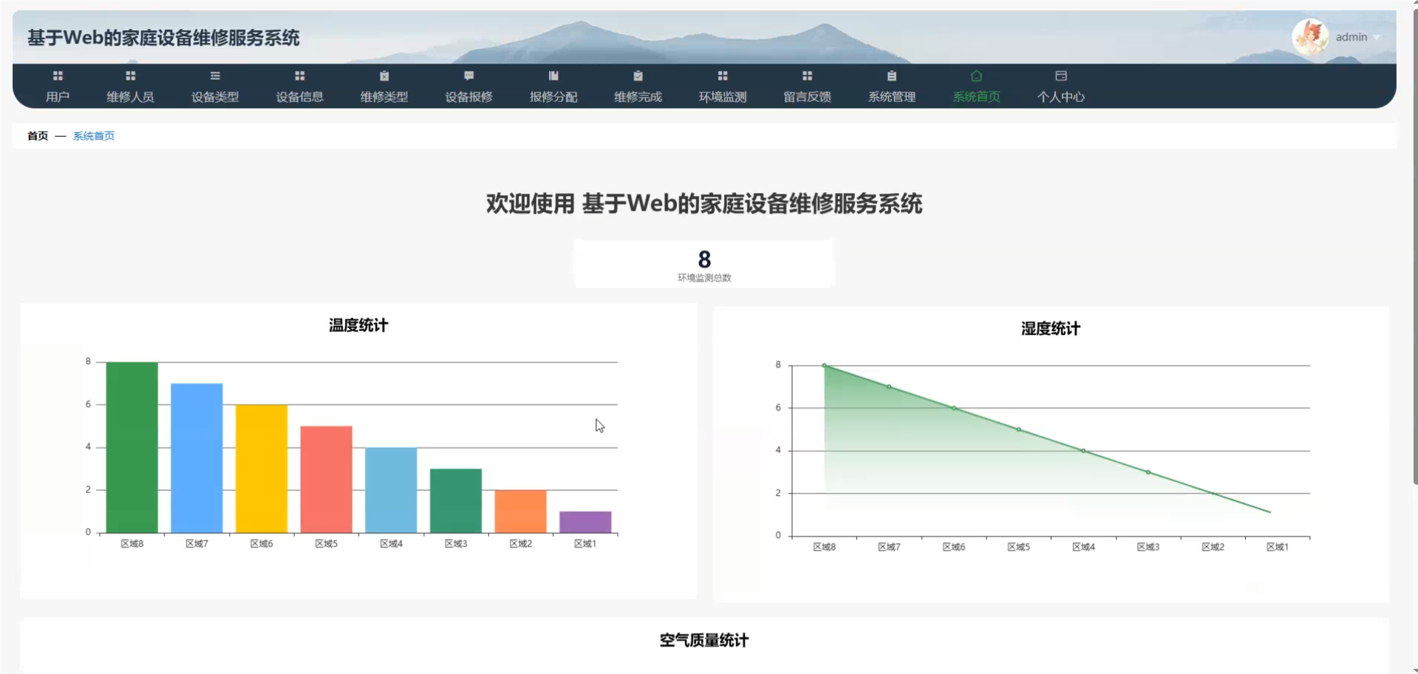1418x674 pixels.
Task: Click the 环境监测 grid icon
Action: coord(723,75)
